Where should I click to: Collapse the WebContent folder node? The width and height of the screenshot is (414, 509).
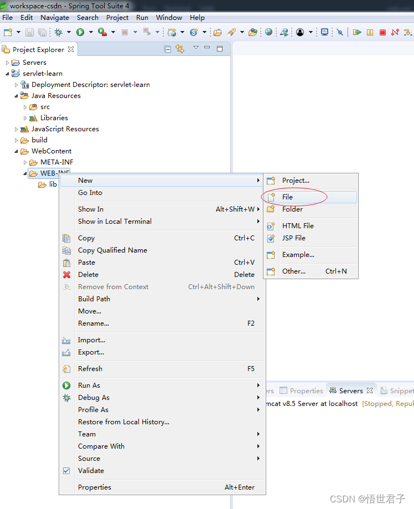(x=16, y=152)
